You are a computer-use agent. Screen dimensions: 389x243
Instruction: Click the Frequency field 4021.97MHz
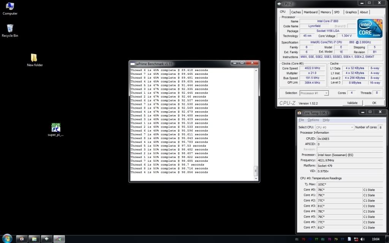click(x=350, y=160)
